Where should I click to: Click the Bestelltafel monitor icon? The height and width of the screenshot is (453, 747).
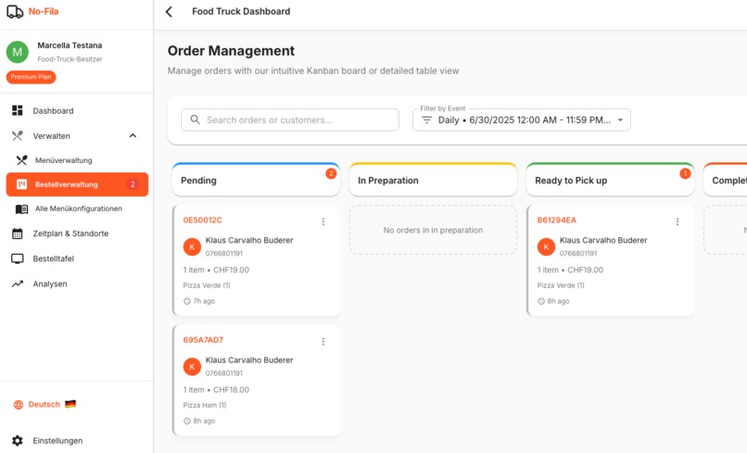18,258
